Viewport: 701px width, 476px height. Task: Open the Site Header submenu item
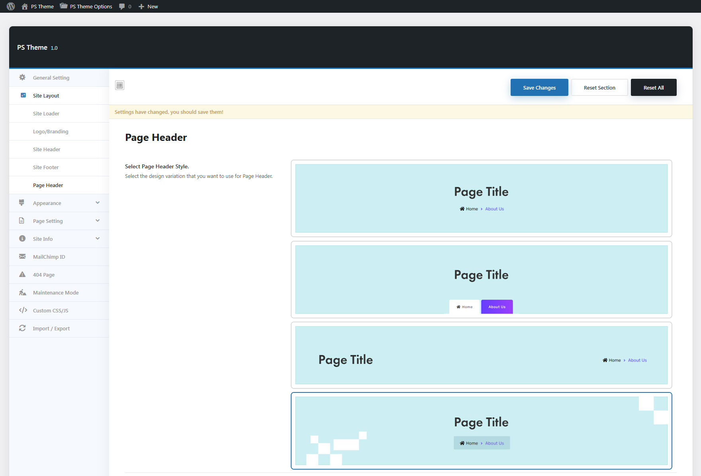pyautogui.click(x=47, y=149)
